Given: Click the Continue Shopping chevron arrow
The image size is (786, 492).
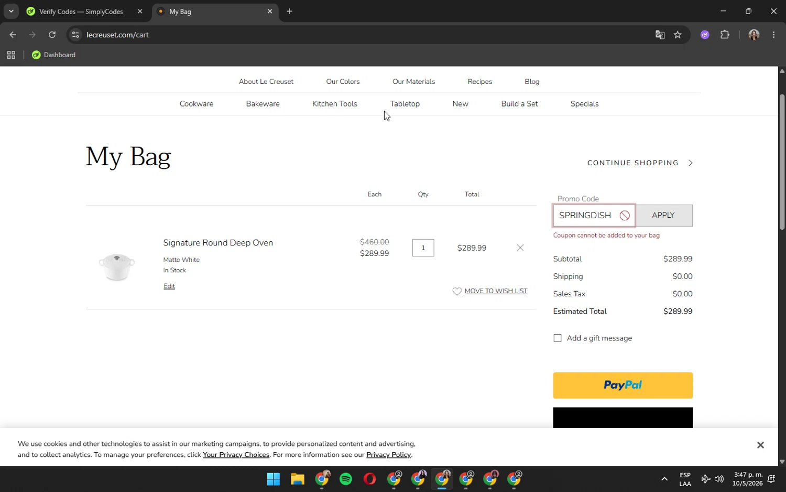Looking at the screenshot, I should point(690,163).
